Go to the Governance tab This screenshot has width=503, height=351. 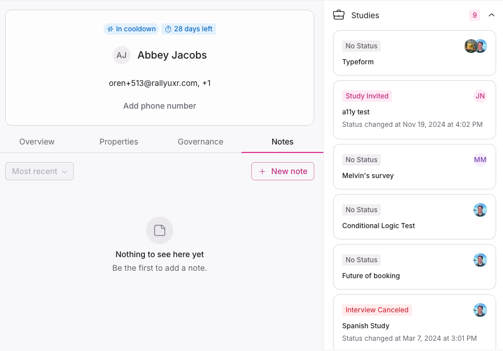pyautogui.click(x=201, y=142)
